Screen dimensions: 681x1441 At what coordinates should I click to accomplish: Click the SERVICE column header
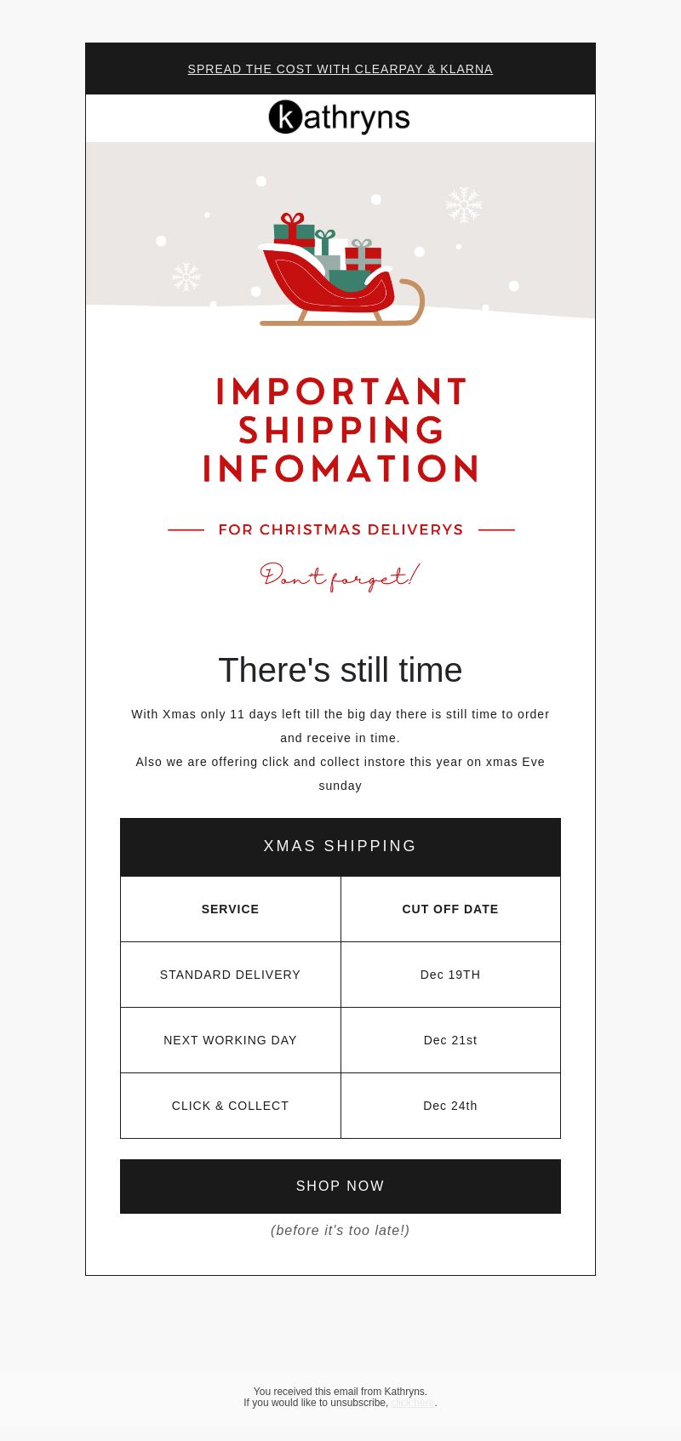(x=231, y=909)
